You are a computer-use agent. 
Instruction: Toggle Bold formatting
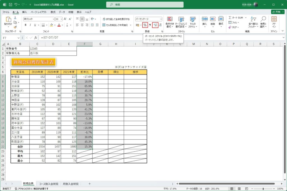coord(26,25)
